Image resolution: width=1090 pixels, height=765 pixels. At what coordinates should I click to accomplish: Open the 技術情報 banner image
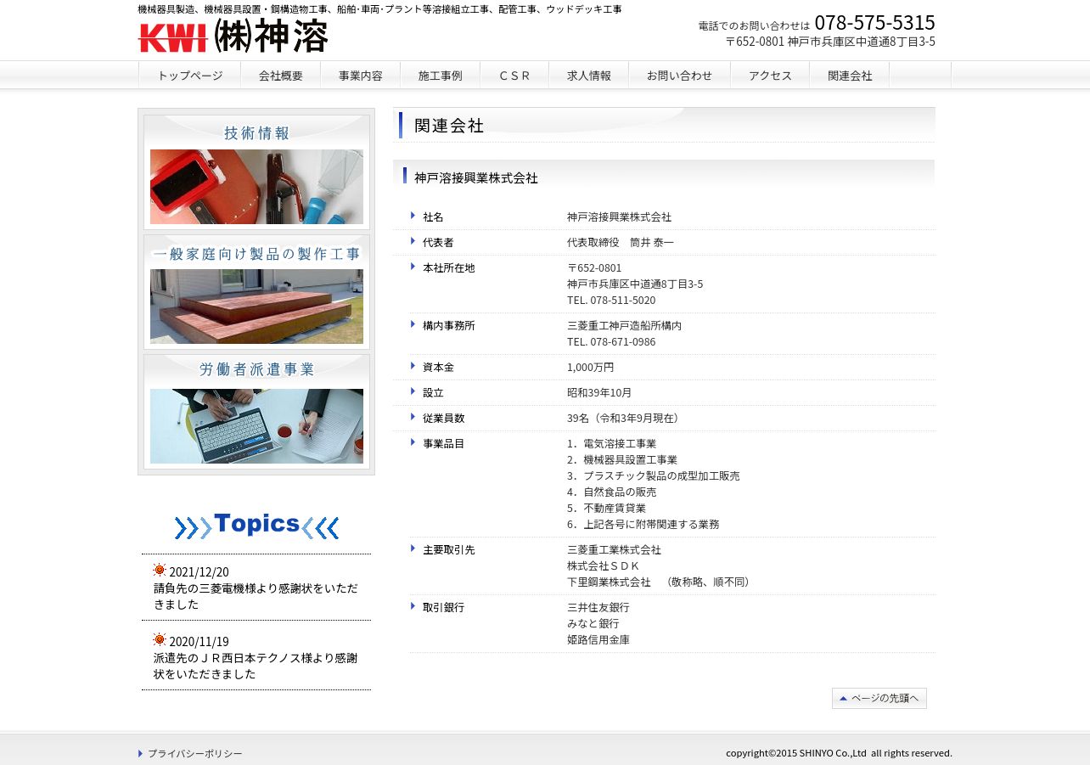256,172
